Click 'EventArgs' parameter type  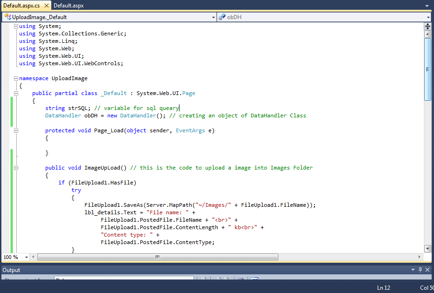[190, 130]
